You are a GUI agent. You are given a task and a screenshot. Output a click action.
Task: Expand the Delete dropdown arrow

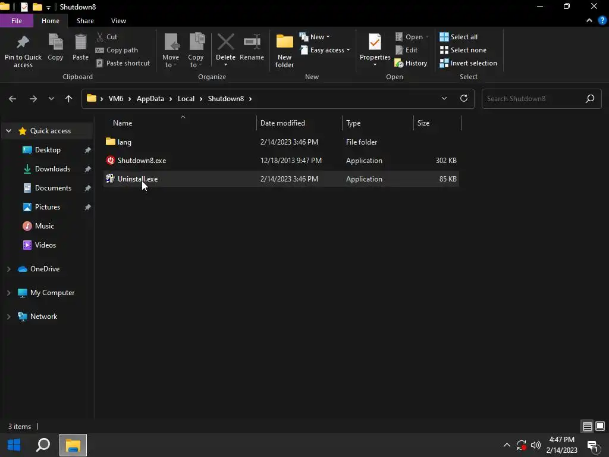pyautogui.click(x=225, y=65)
